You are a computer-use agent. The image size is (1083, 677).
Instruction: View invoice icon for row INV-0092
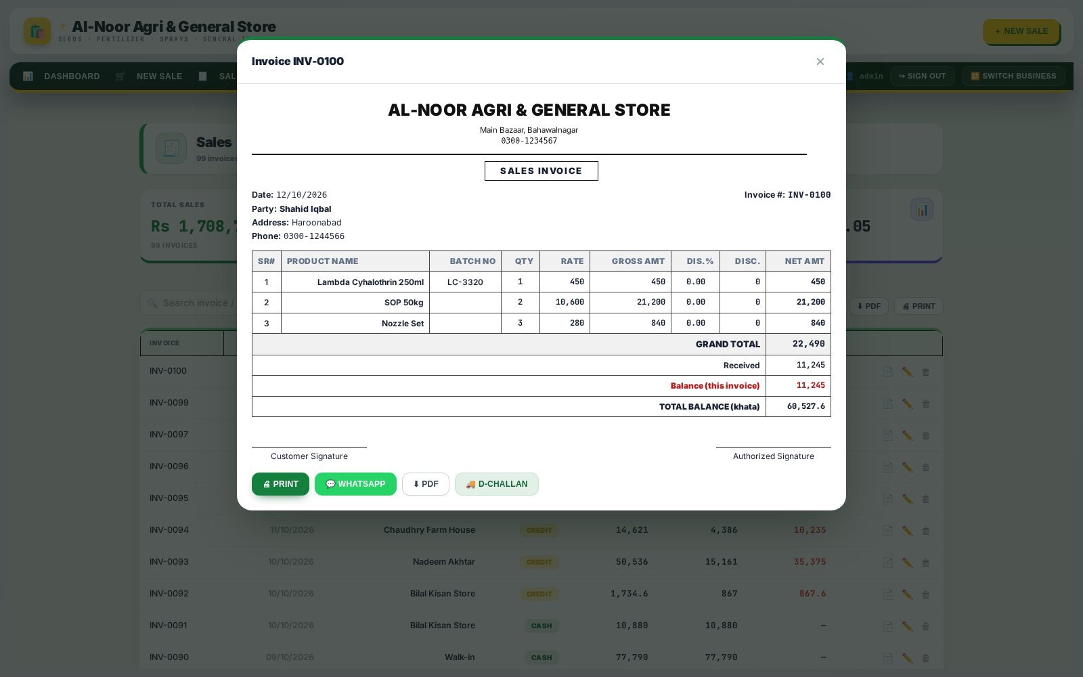(x=887, y=594)
